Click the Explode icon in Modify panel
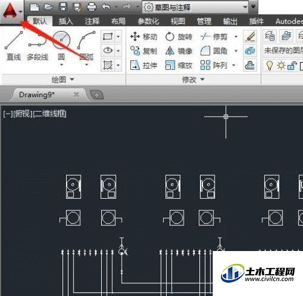Image resolution: width=303 pixels, height=296 pixels. click(250, 50)
